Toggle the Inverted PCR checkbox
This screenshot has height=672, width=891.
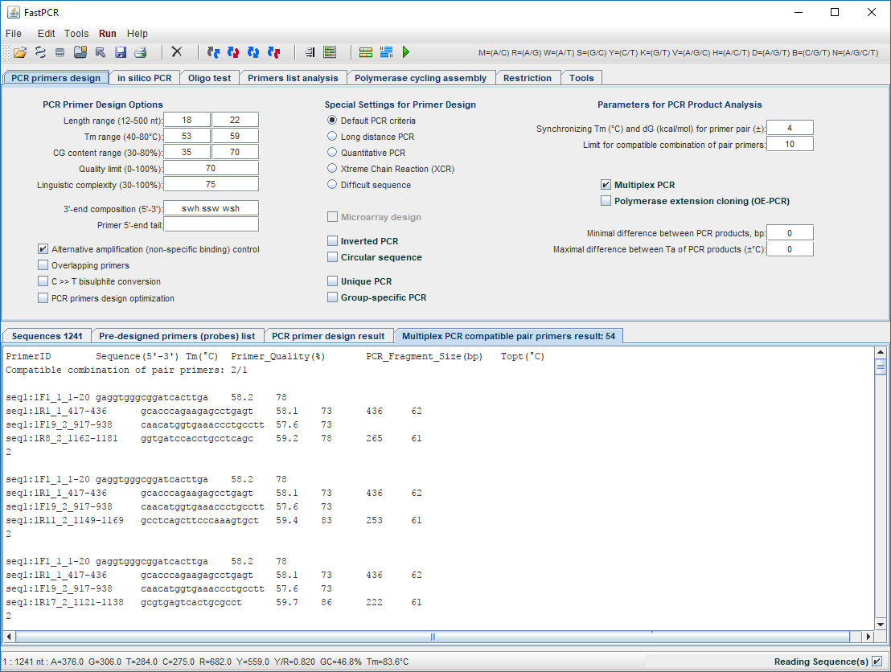coord(332,240)
